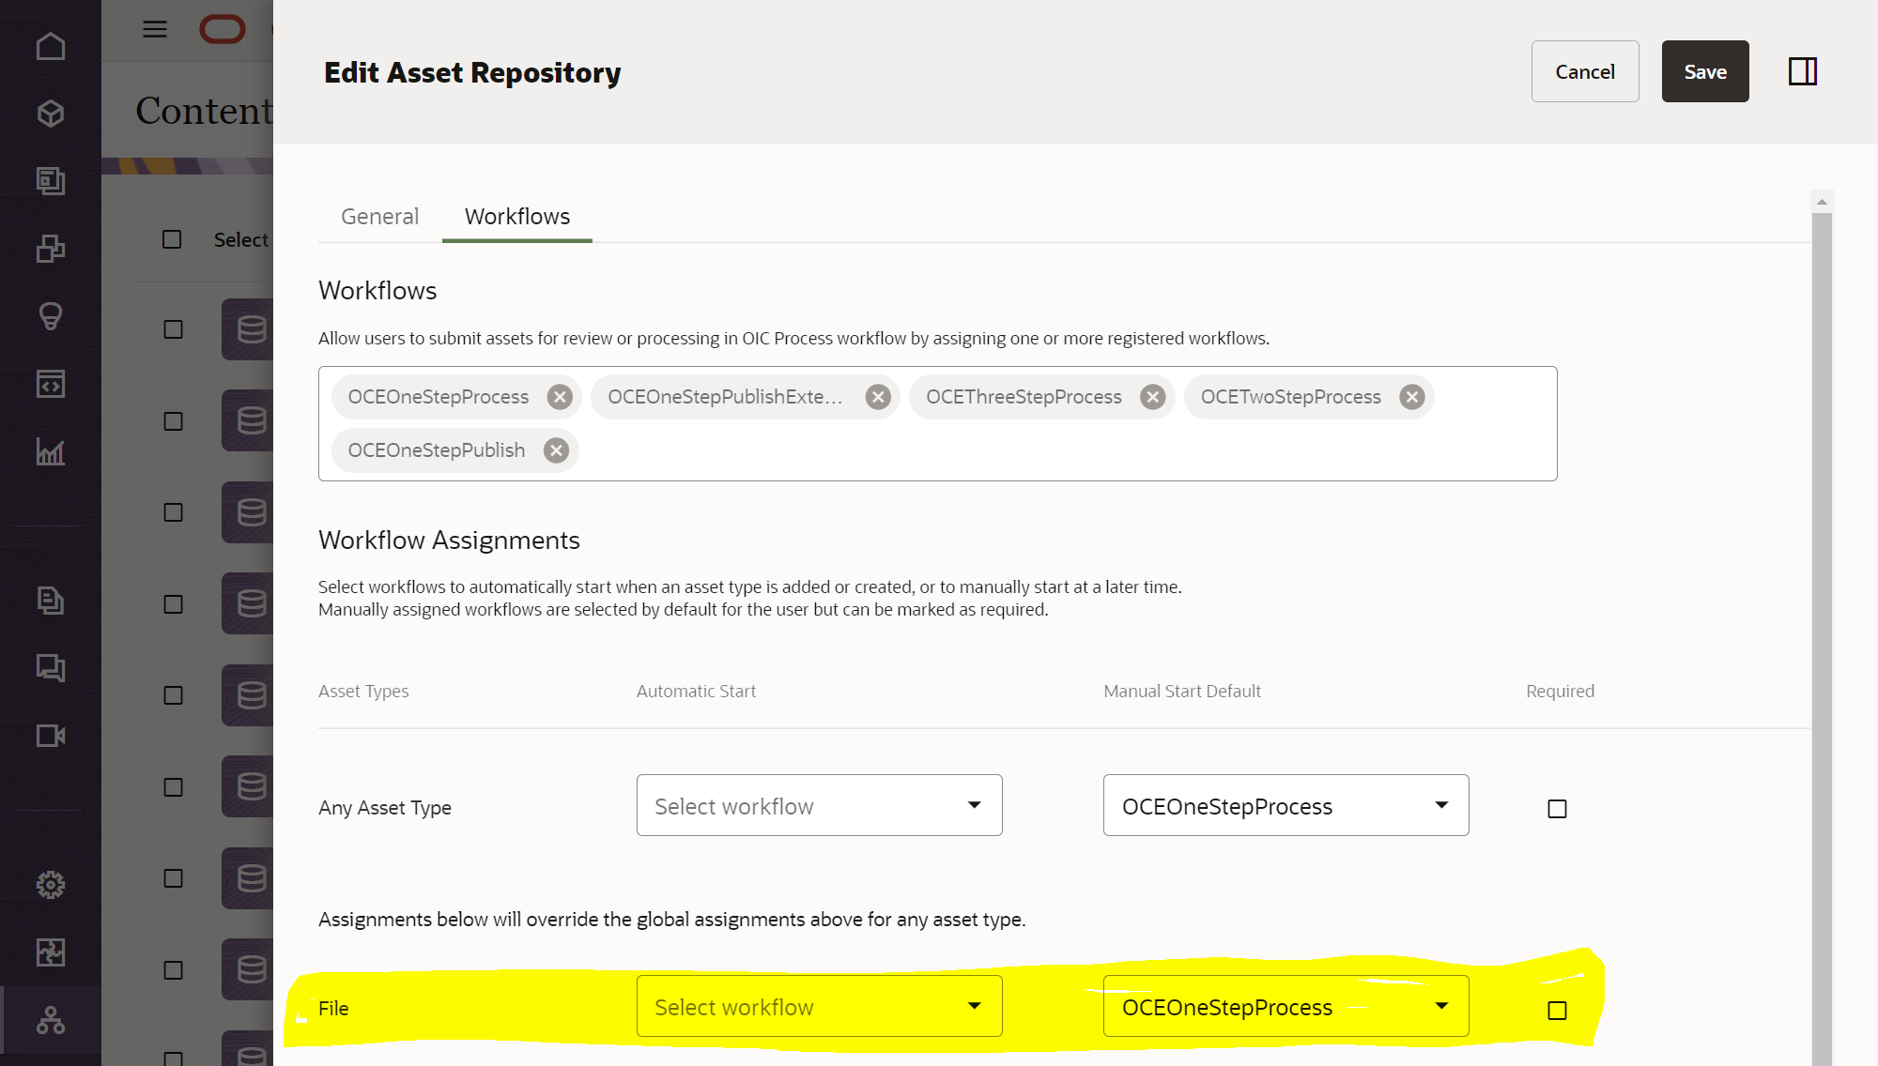The height and width of the screenshot is (1066, 1878).
Task: Check the fourth repository row checkbox
Action: 173,604
